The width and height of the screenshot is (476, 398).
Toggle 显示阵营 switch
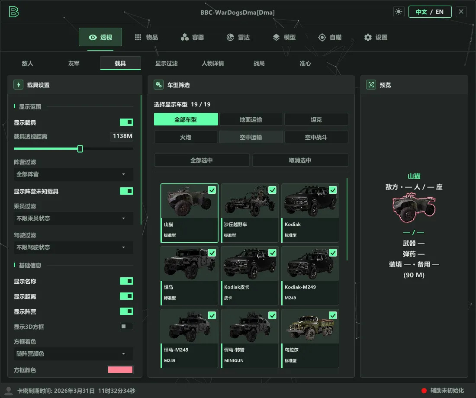tap(127, 311)
